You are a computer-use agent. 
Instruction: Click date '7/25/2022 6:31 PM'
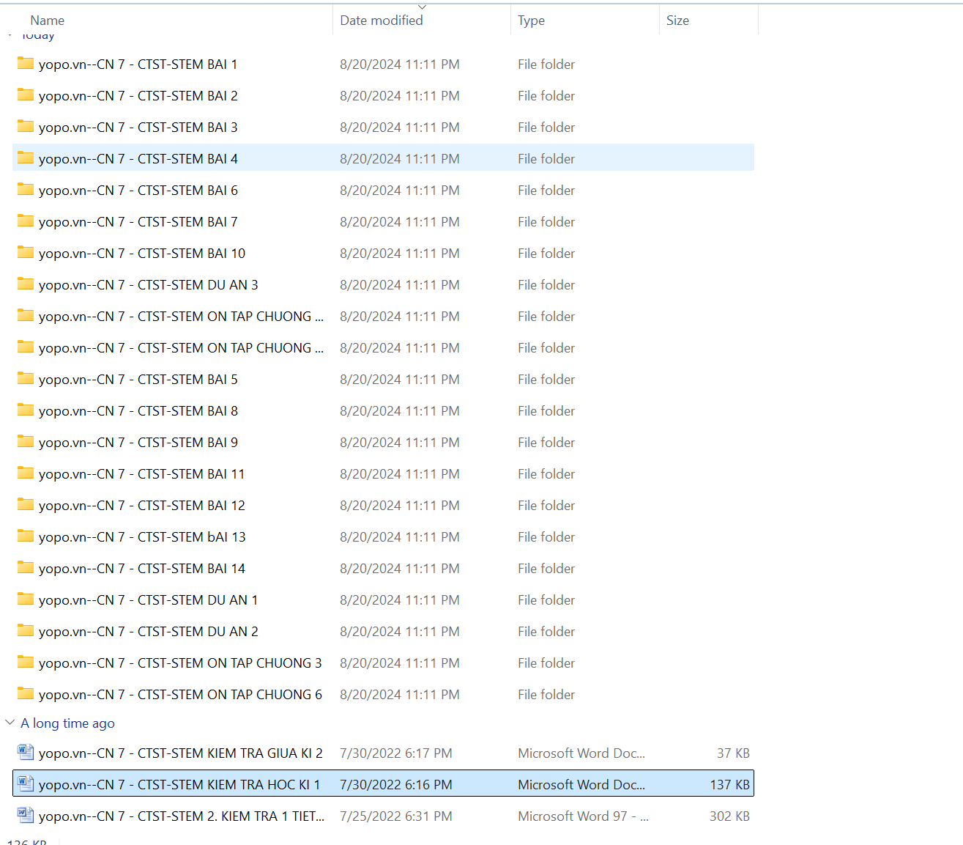coord(396,816)
